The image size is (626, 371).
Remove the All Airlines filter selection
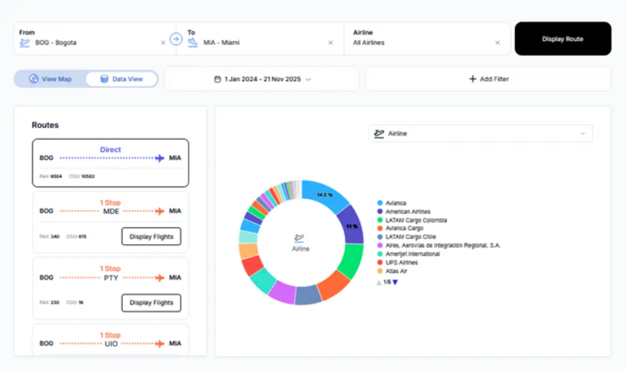click(x=497, y=43)
